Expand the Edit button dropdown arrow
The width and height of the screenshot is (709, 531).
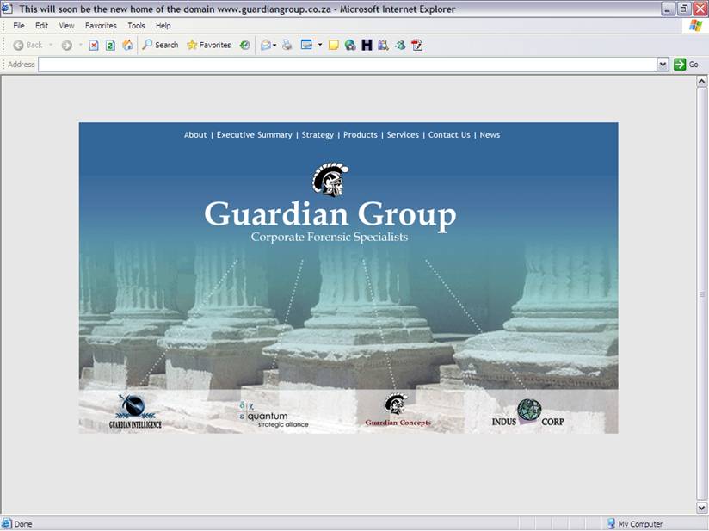(x=320, y=45)
